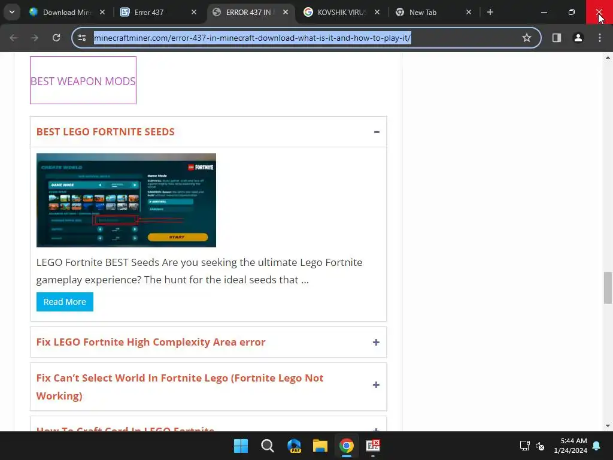Expand Fix LEGO Fortnite High Complexity section

click(x=376, y=342)
